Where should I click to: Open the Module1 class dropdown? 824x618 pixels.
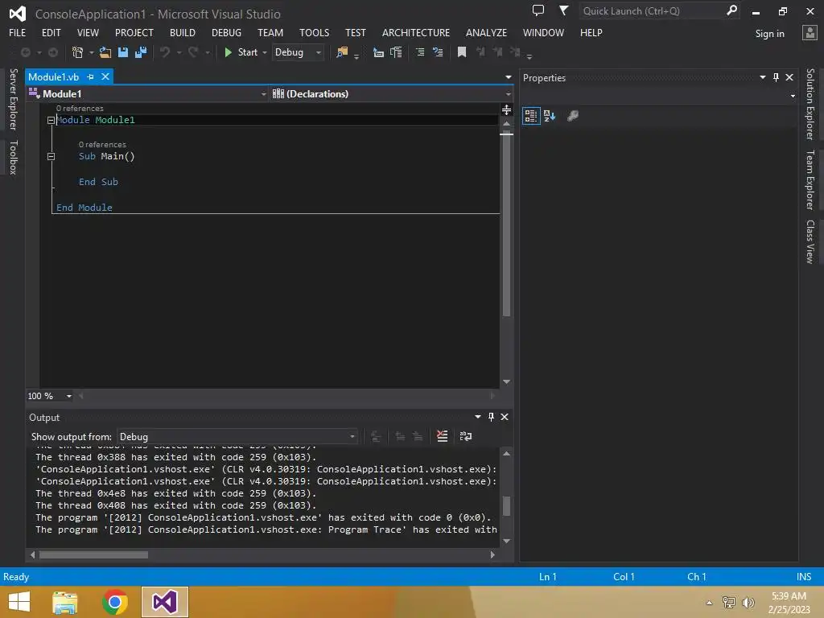click(x=148, y=93)
